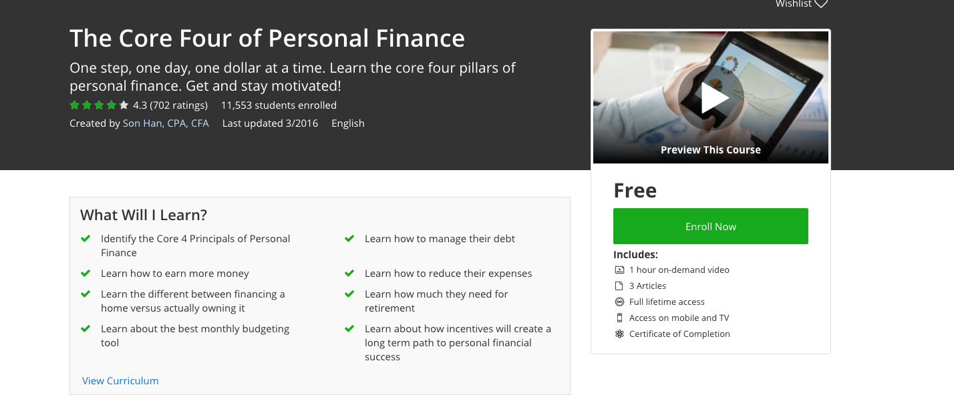Click the Certificate of Completion icon
The image size is (954, 419).
[x=619, y=334]
